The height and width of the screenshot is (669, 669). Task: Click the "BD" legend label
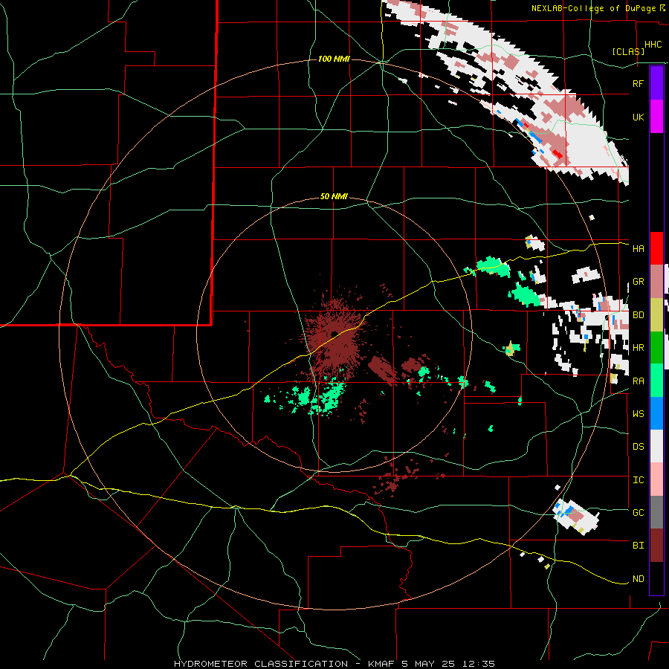tap(638, 315)
